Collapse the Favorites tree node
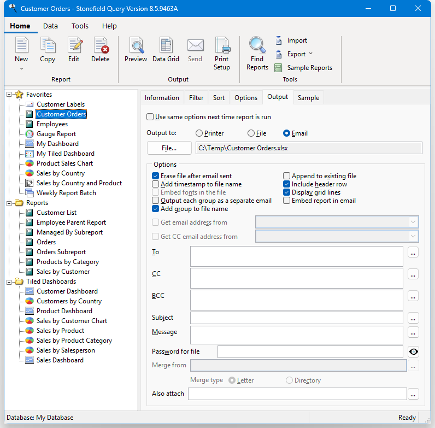 coord(9,95)
